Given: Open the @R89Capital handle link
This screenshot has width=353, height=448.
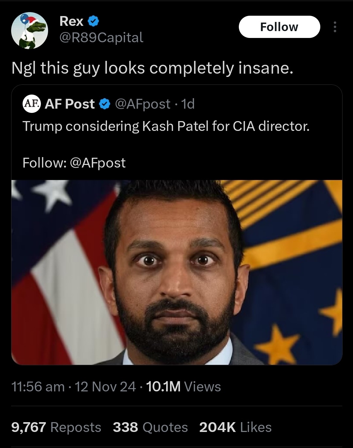Looking at the screenshot, I should (x=101, y=37).
